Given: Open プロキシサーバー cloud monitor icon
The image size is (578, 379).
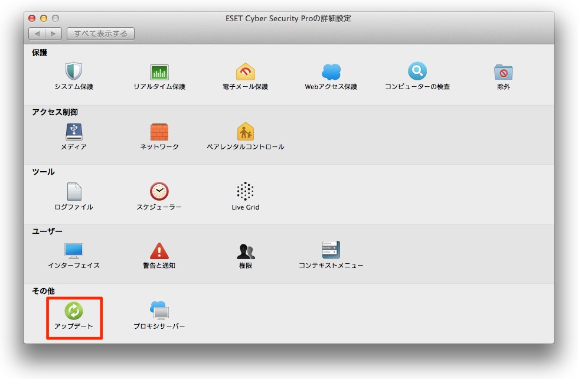Looking at the screenshot, I should (x=159, y=310).
